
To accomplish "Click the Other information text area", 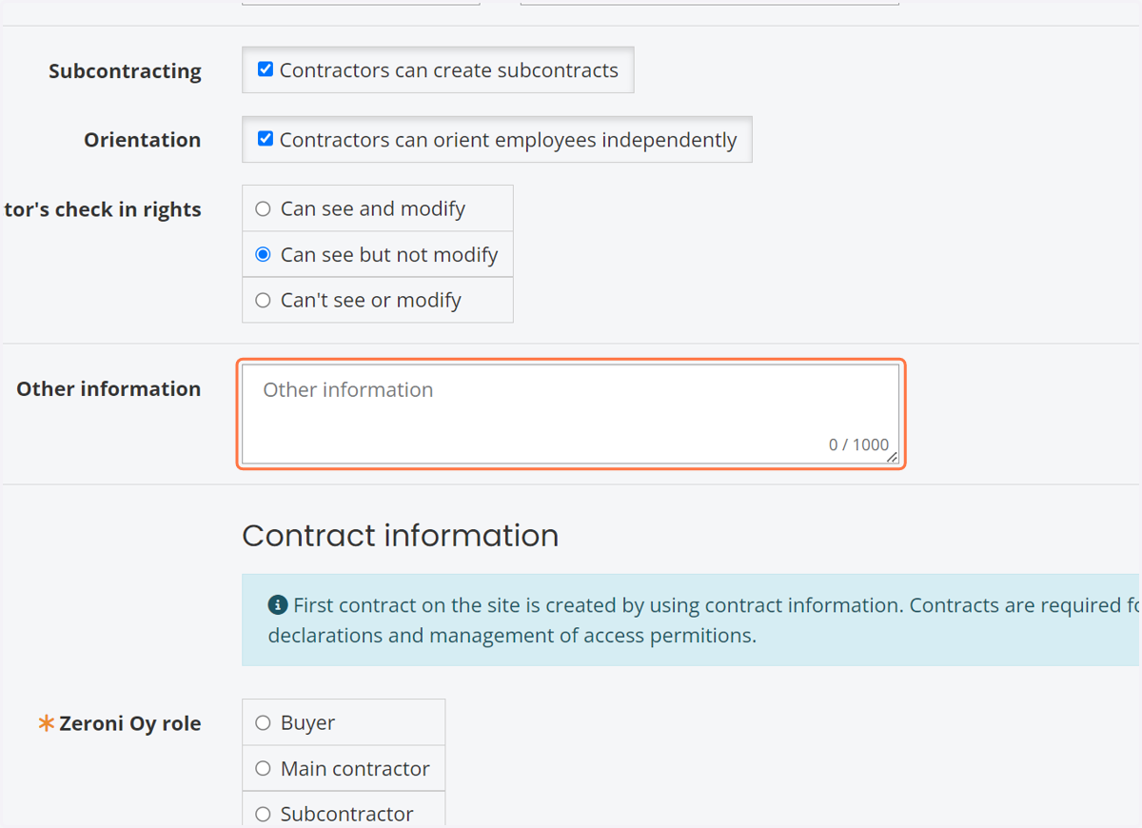I will tap(570, 414).
